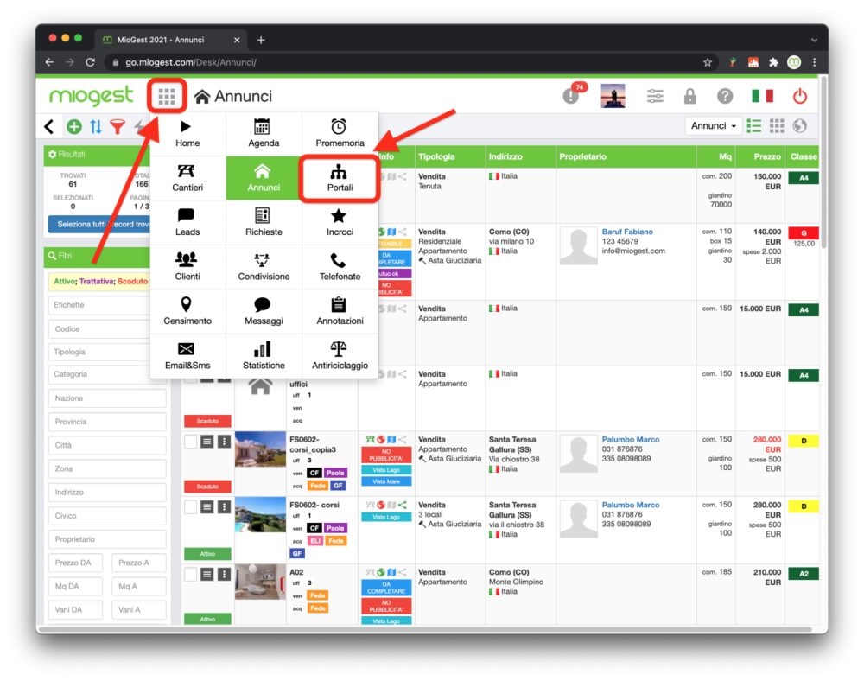Click the notifications alert icon with 74 badge
This screenshot has width=864, height=681.
573,95
